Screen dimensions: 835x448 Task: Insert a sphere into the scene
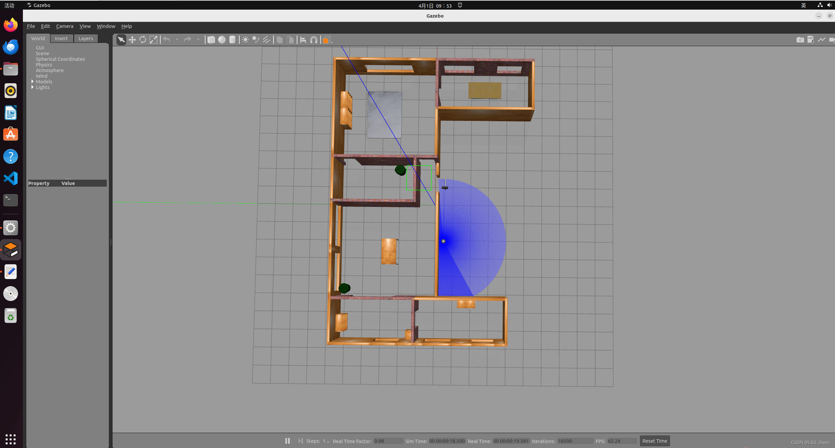(222, 40)
